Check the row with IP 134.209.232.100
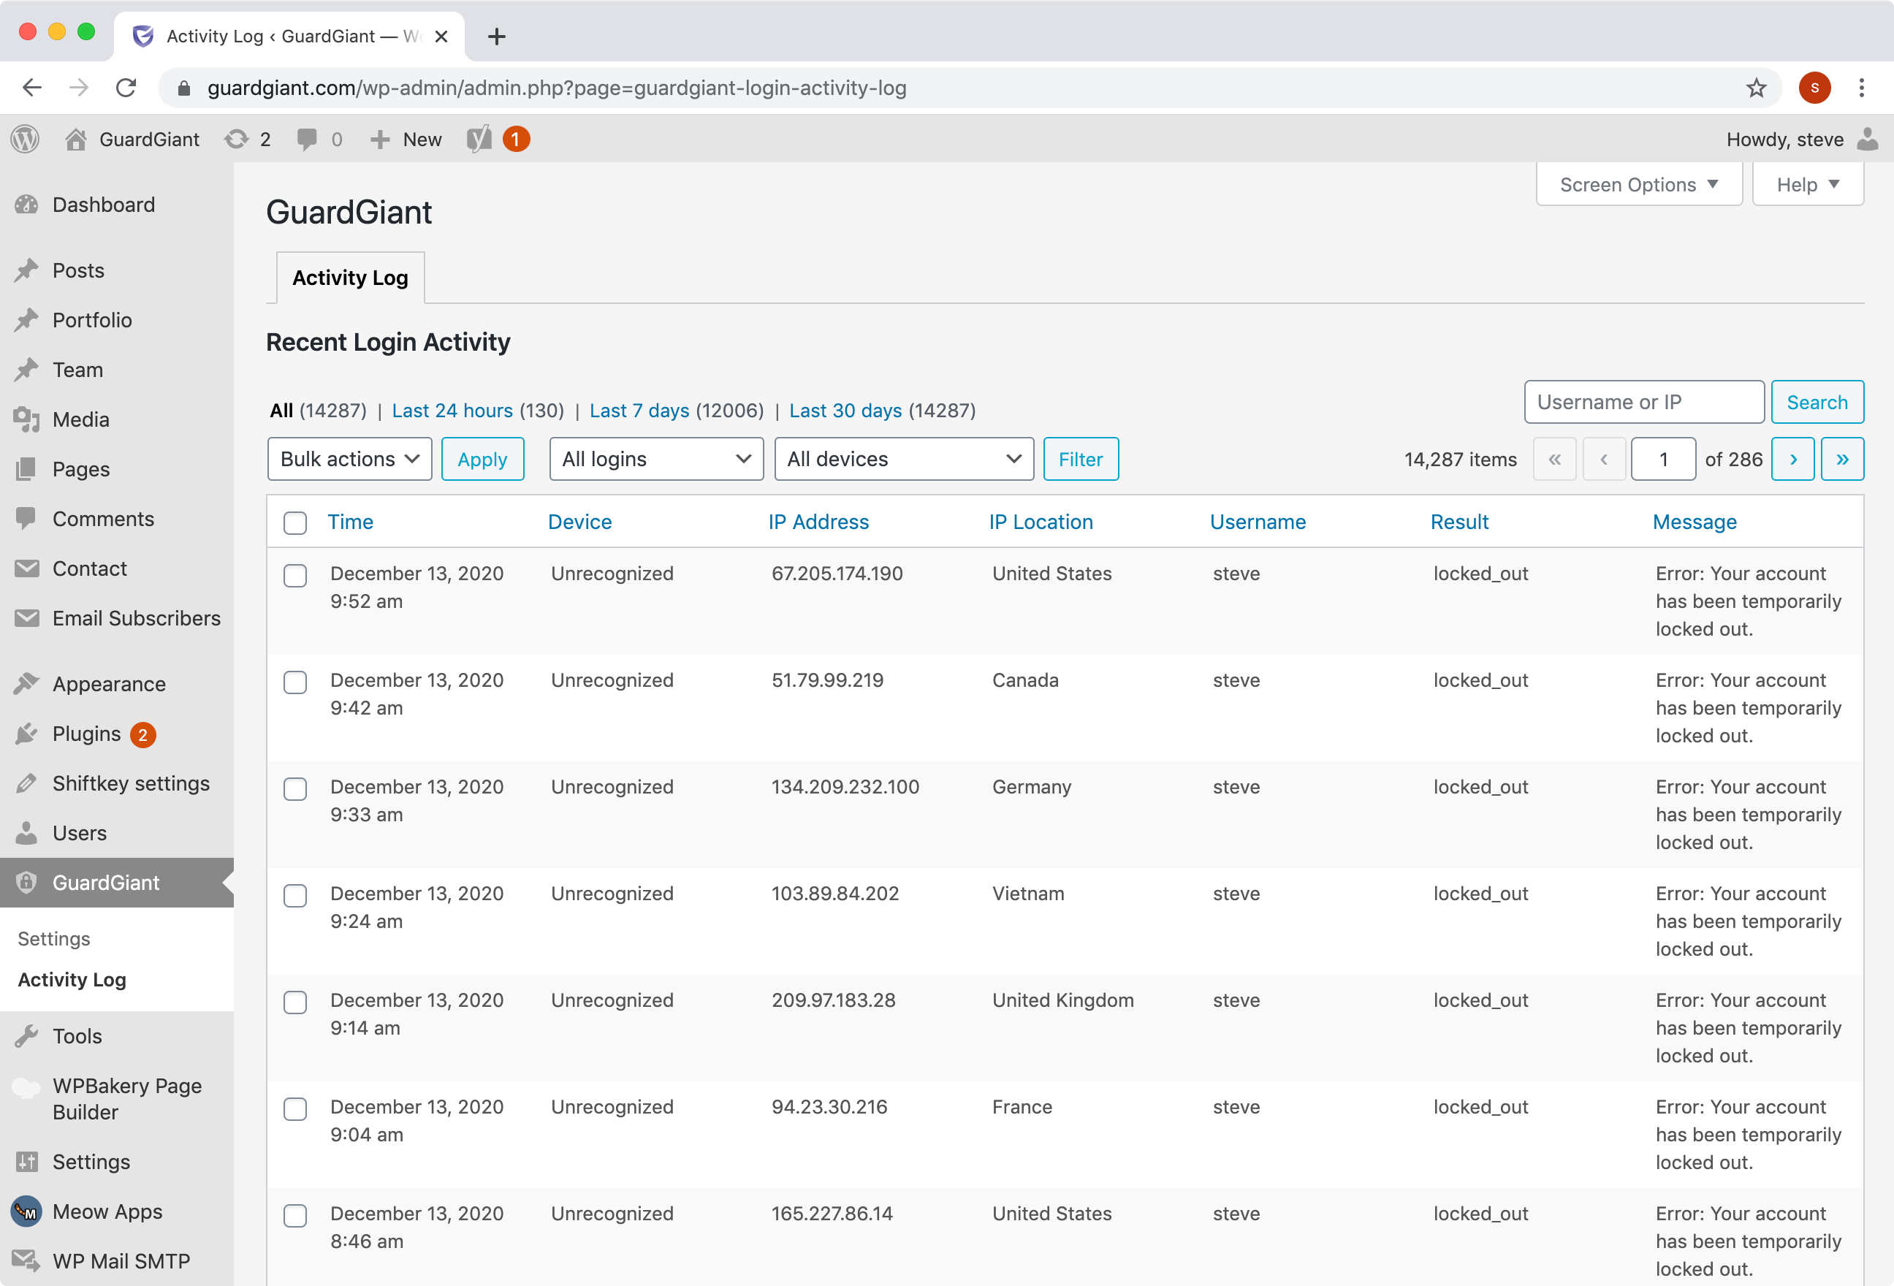The image size is (1894, 1286). tap(295, 789)
